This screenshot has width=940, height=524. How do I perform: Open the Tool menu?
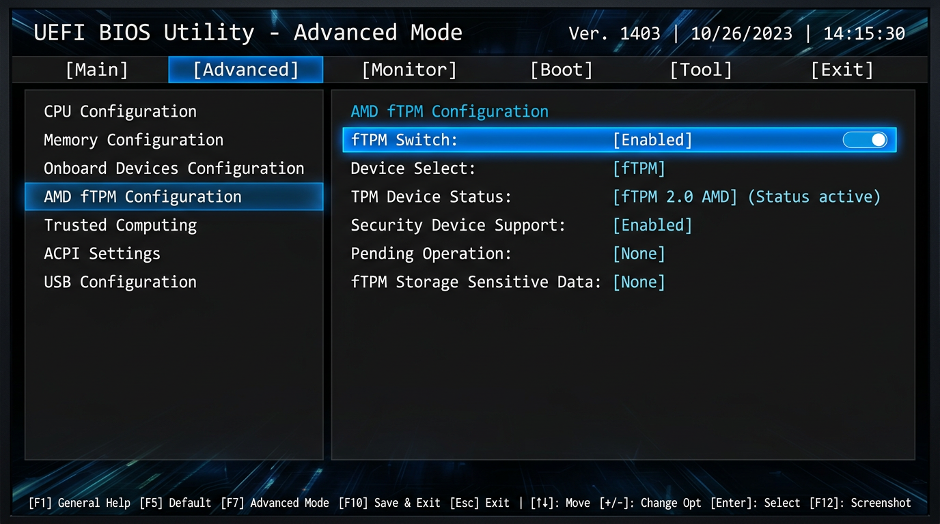click(700, 69)
